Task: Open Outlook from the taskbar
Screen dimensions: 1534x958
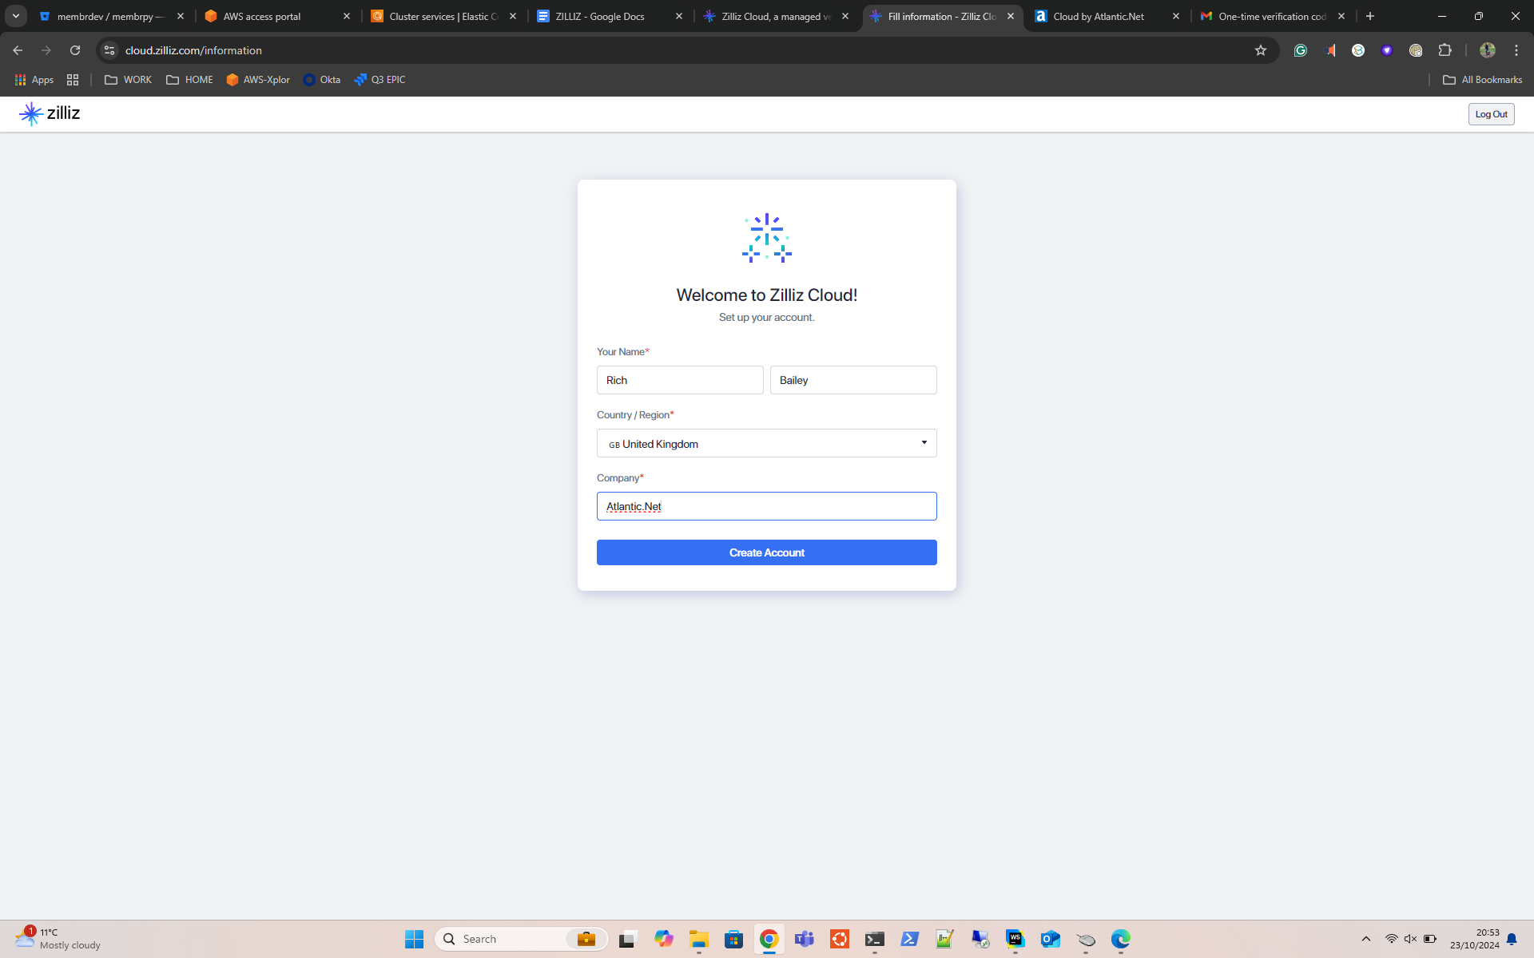Action: [1050, 939]
